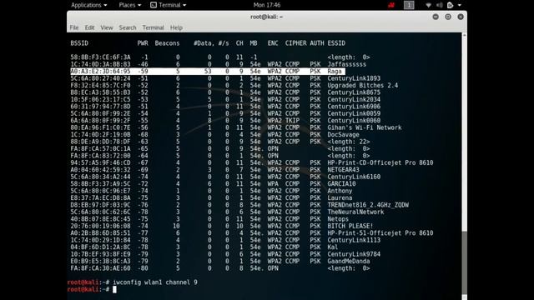This screenshot has height=300, width=534.
Task: Click ESSID HP-Print-CD-Officejet Pro 8610
Action: (380, 163)
